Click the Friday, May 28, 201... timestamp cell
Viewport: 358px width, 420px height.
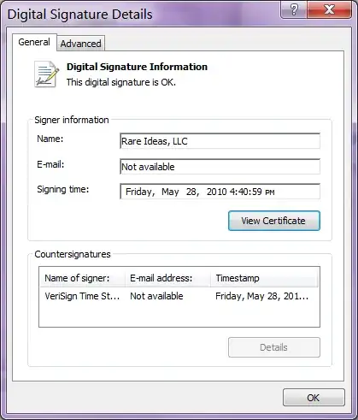(261, 296)
